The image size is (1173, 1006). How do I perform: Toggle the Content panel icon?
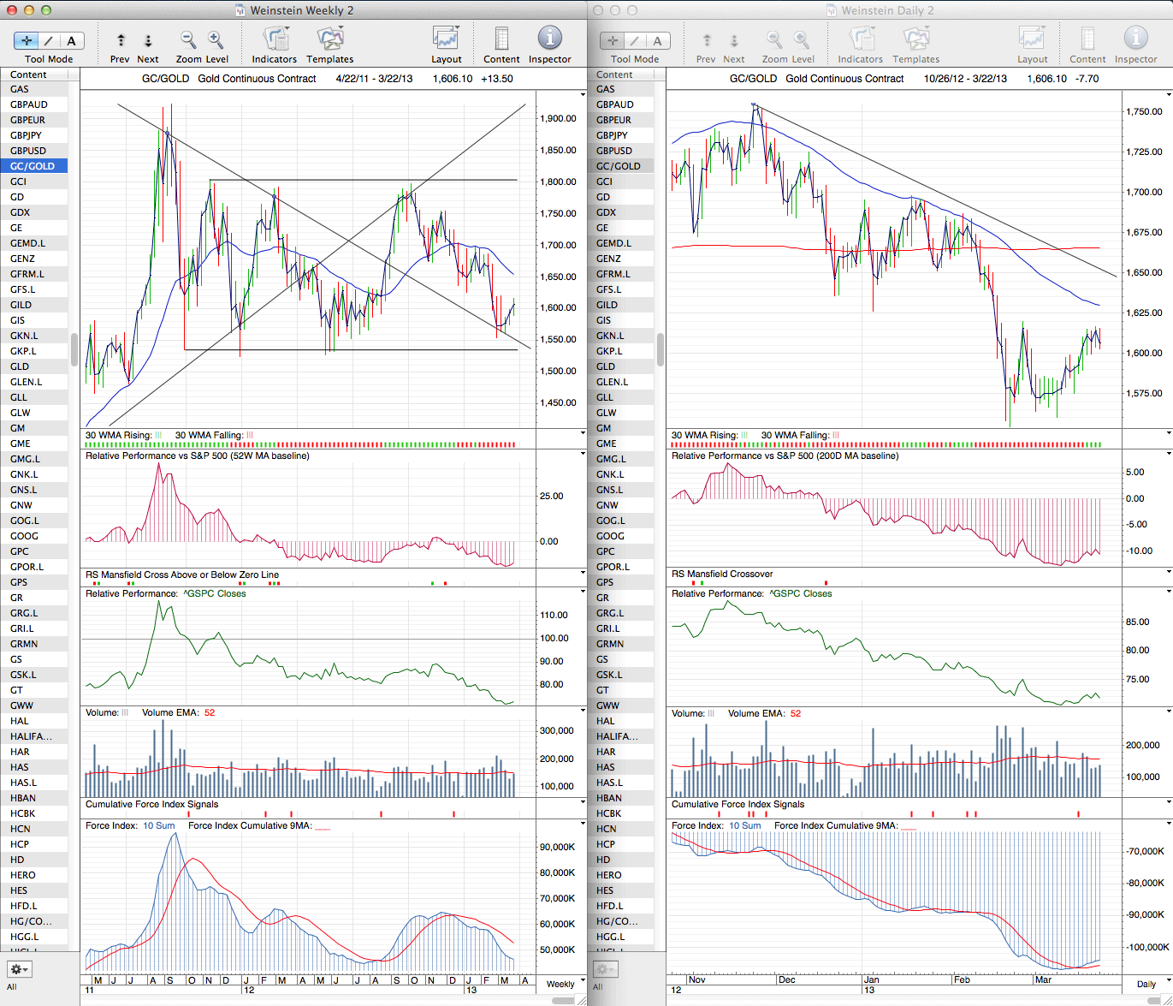click(x=501, y=40)
